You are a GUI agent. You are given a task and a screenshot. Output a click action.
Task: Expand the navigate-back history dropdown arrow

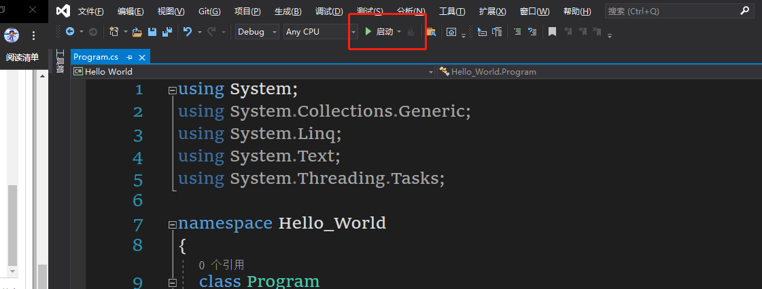81,32
